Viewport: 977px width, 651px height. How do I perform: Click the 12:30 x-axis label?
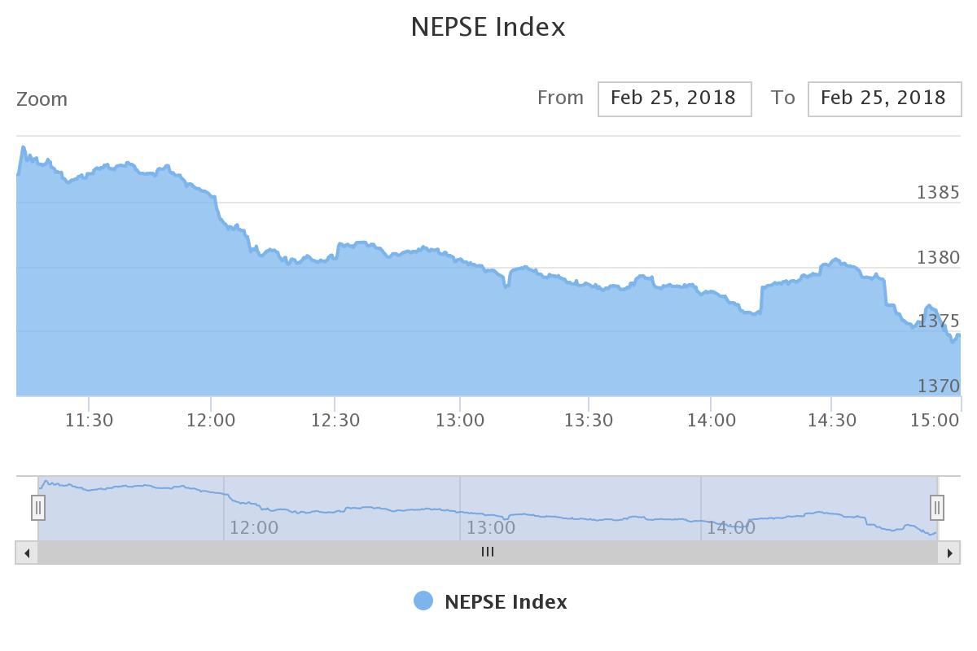coord(335,420)
